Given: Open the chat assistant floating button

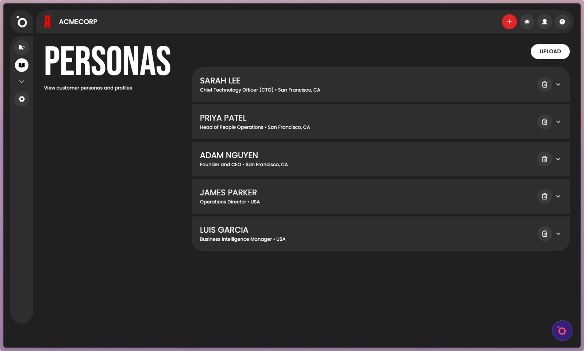Looking at the screenshot, I should coord(562,331).
